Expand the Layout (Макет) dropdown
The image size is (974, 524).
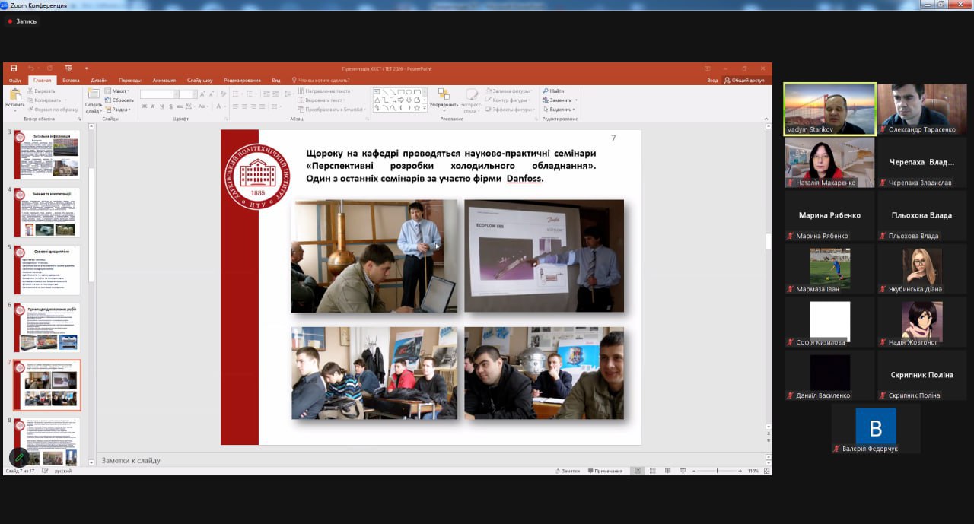pos(119,91)
